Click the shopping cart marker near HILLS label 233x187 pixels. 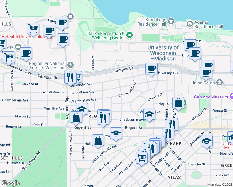tap(33, 28)
